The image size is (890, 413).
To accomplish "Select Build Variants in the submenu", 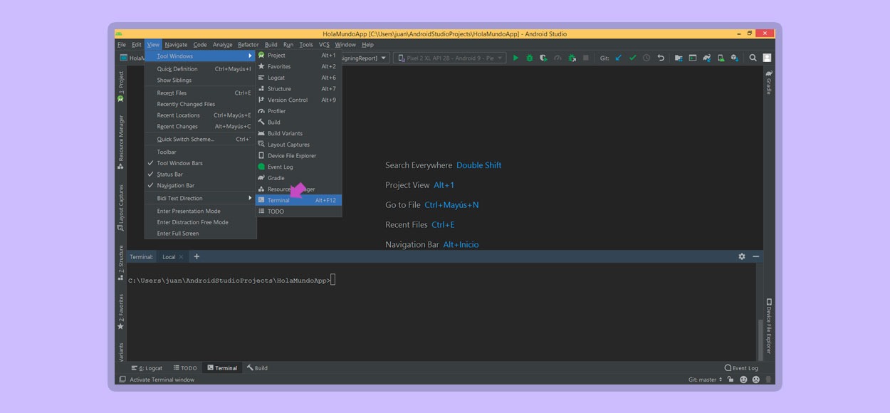I will (x=299, y=133).
